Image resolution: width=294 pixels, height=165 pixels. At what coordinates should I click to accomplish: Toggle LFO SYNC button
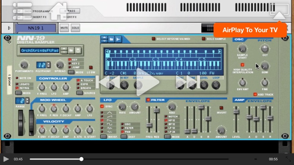(102, 106)
